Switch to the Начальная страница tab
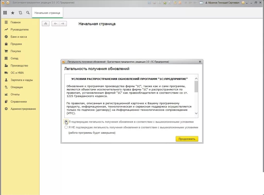 click(47, 13)
